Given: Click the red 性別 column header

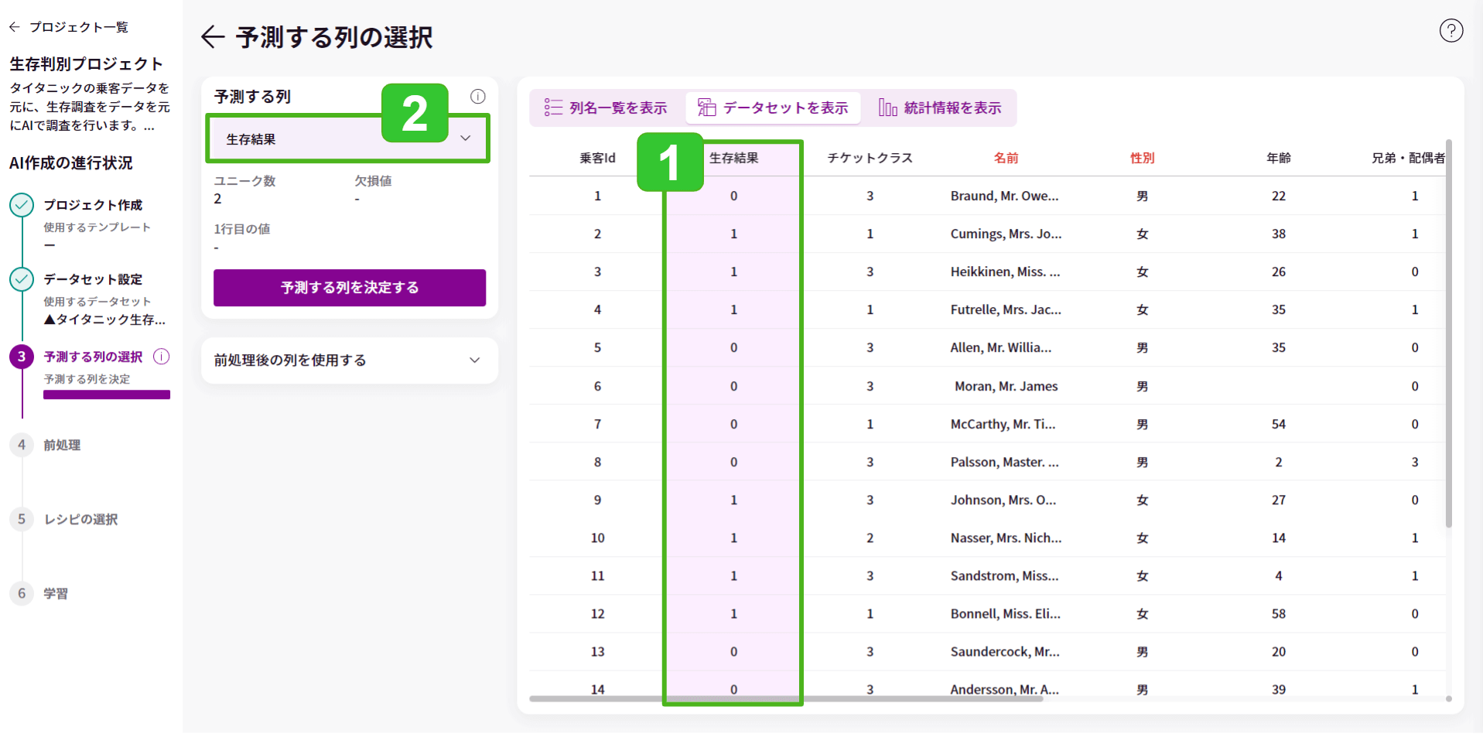Looking at the screenshot, I should [x=1142, y=158].
